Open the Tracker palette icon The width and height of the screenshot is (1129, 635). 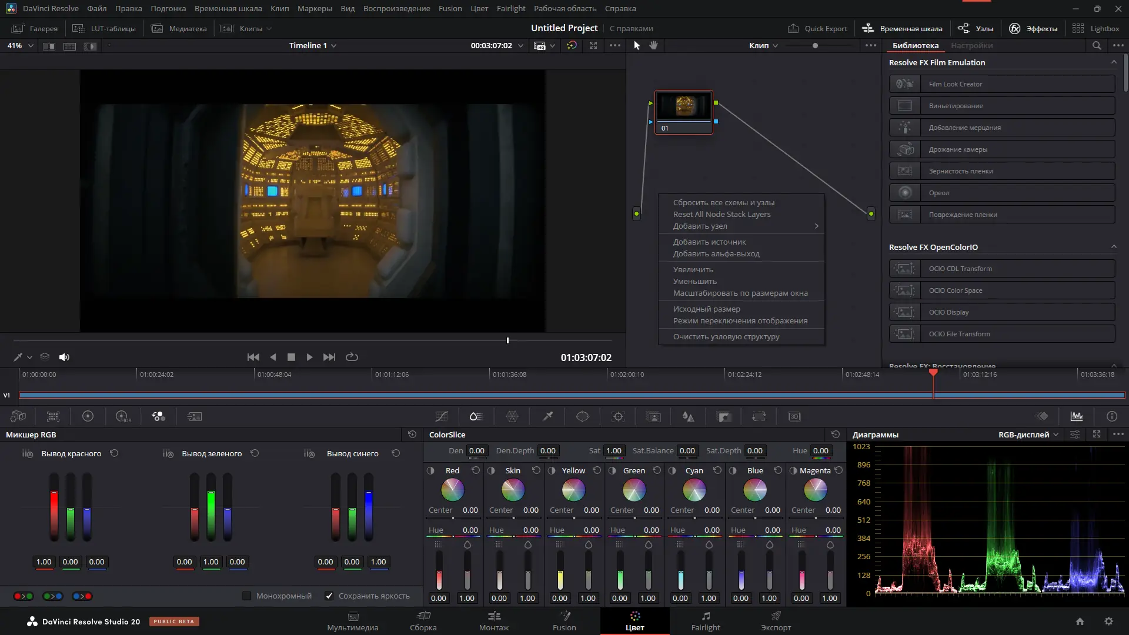(x=618, y=416)
